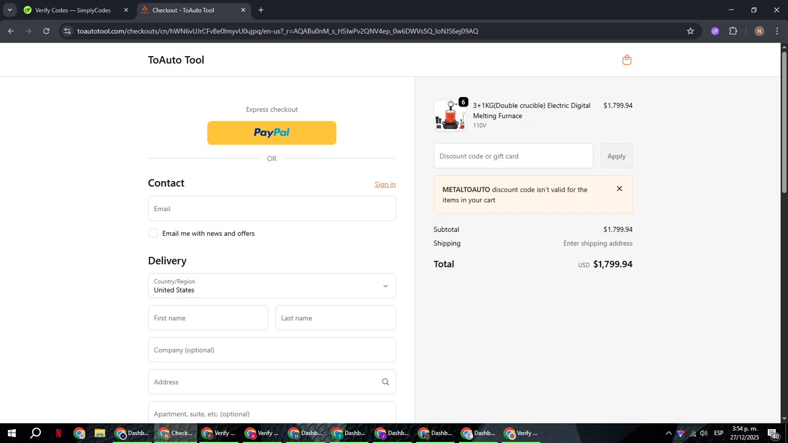Click the Subtotal label
Viewport: 788px width, 443px height.
click(446, 229)
